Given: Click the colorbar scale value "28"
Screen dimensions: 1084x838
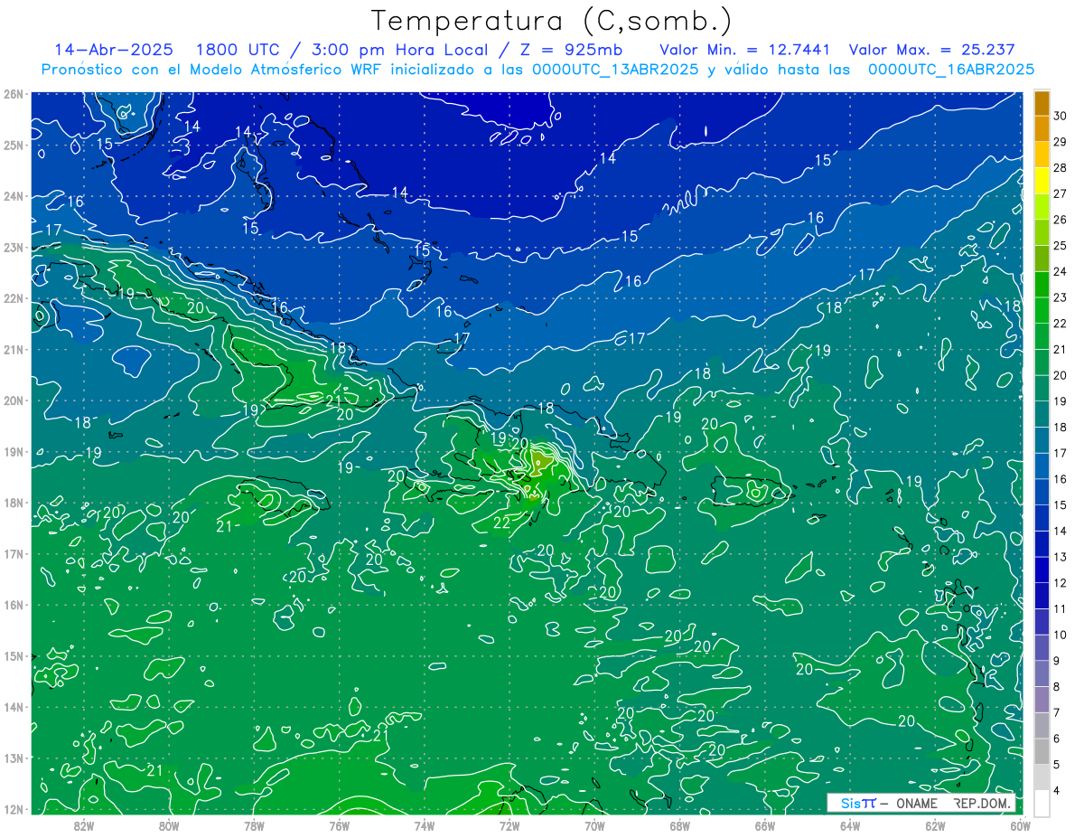Looking at the screenshot, I should pyautogui.click(x=1061, y=168).
